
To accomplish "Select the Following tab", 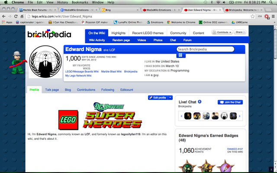I will (x=108, y=90).
